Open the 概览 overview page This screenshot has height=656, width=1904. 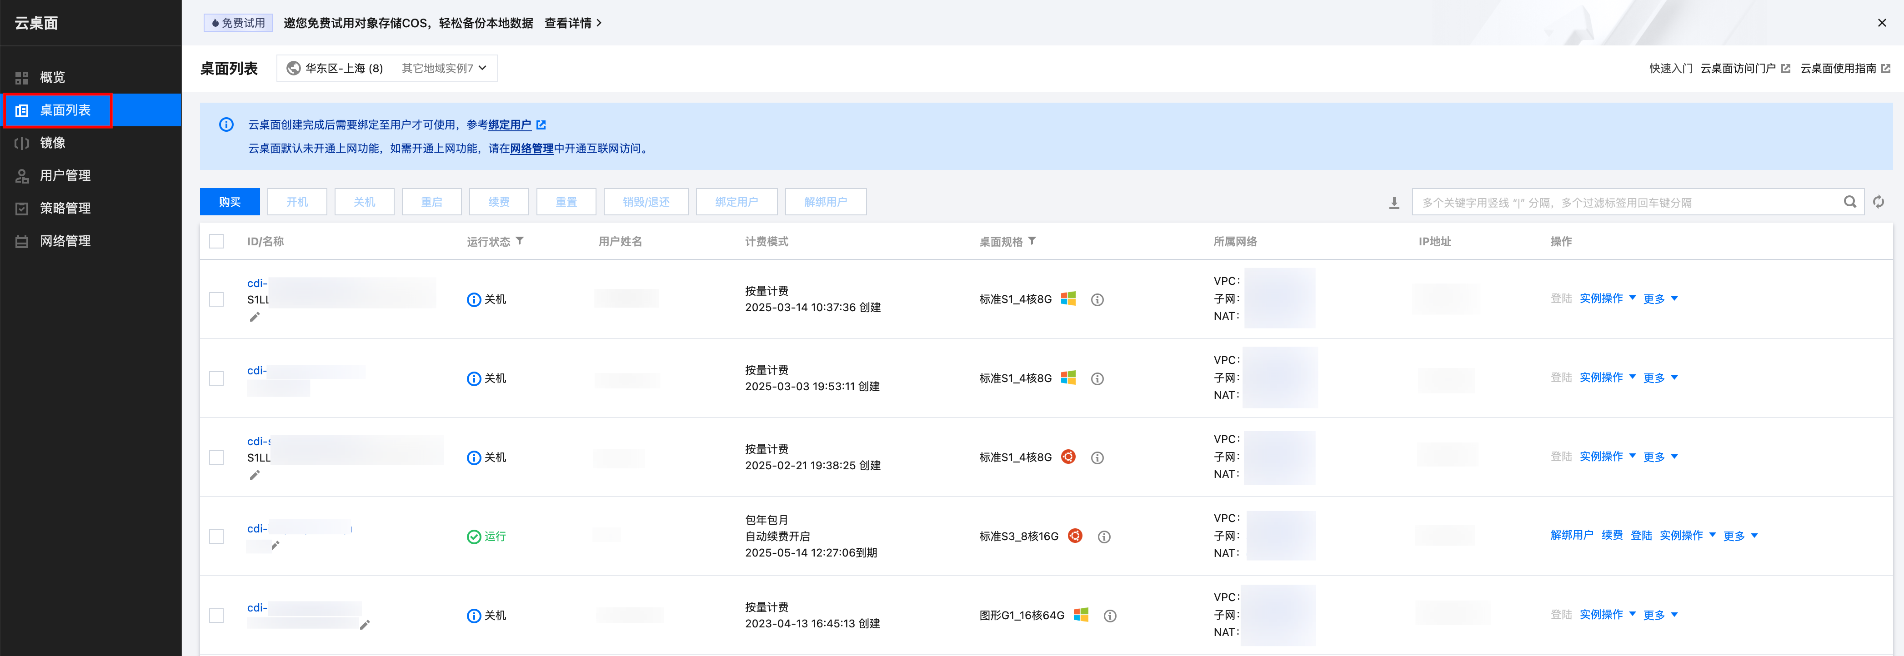(x=52, y=78)
